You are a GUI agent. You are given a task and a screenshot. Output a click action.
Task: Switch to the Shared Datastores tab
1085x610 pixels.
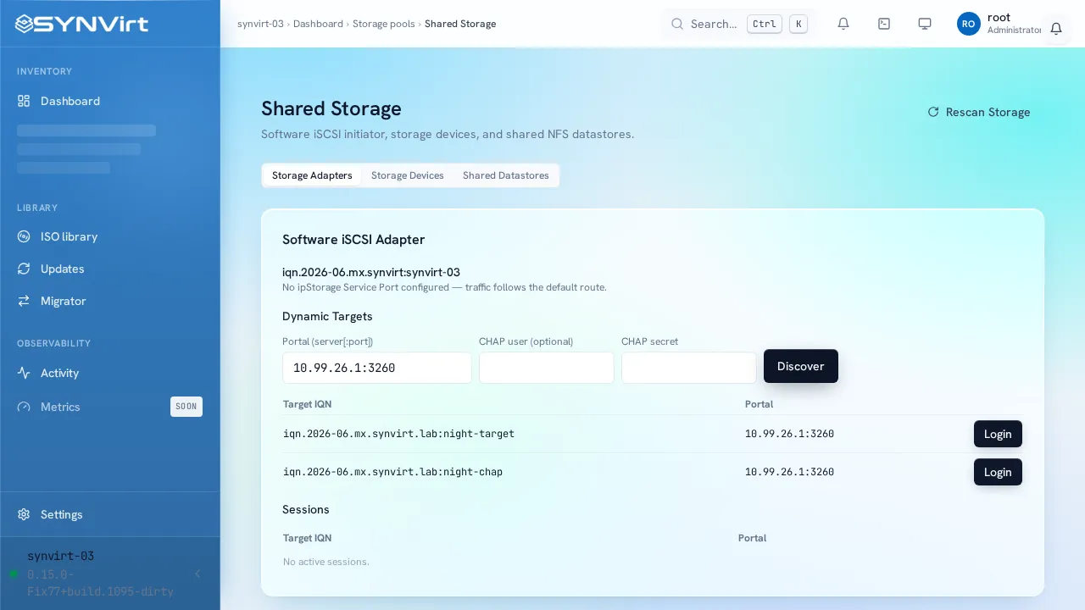coord(506,175)
